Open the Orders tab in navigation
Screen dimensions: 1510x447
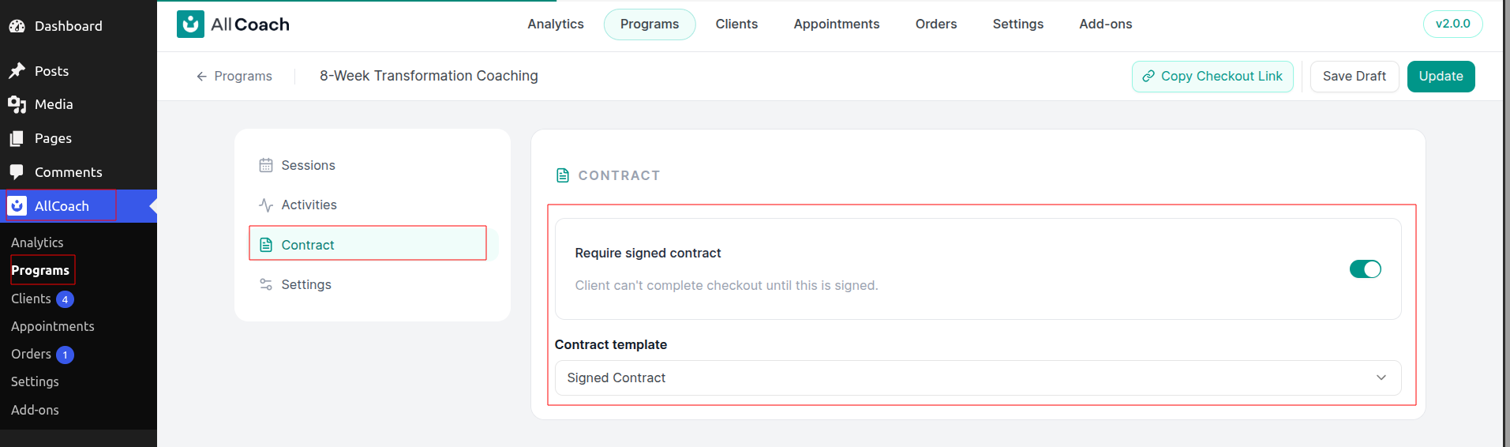[936, 24]
